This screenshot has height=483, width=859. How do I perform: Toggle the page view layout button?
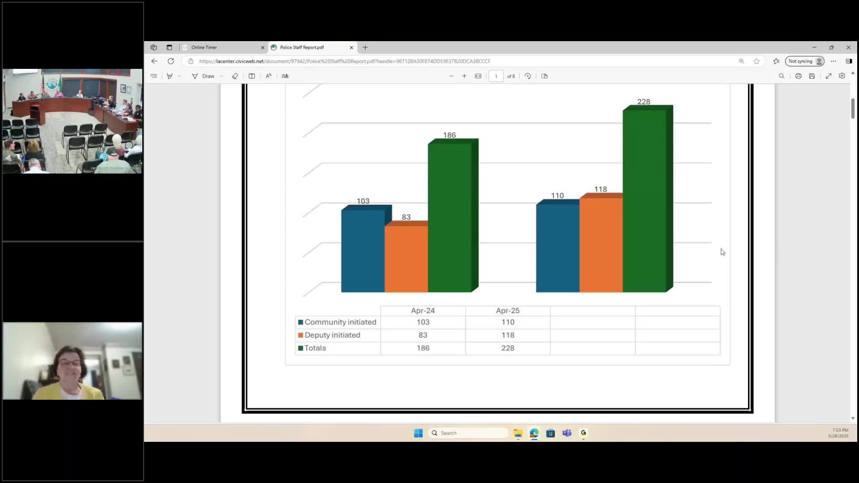click(544, 76)
